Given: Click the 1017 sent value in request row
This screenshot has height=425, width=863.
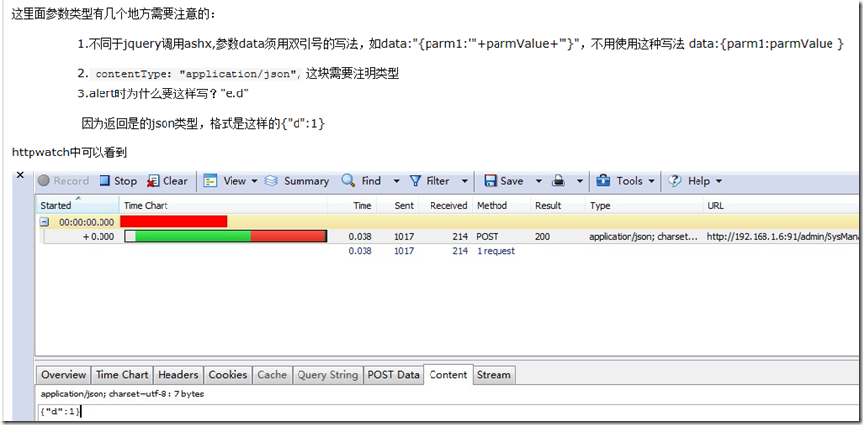Looking at the screenshot, I should (404, 237).
